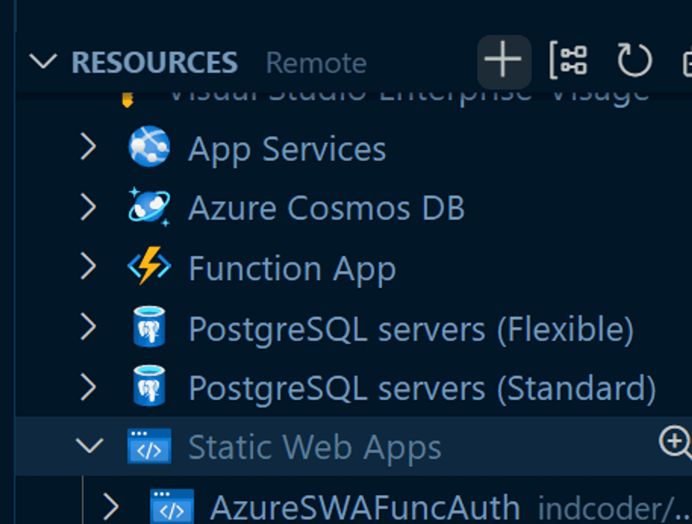
Task: Expand the Azure Cosmos DB node
Action: pos(88,207)
